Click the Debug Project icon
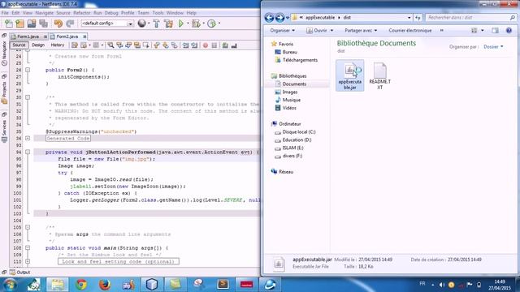Screen dimensions: 520x292 [196, 24]
